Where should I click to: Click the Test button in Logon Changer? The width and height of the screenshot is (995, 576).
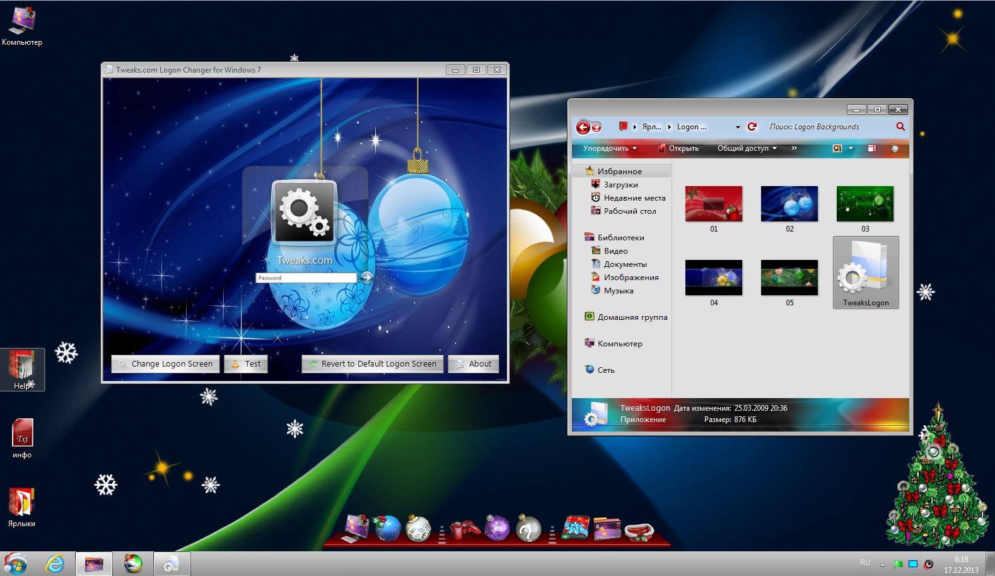[246, 364]
